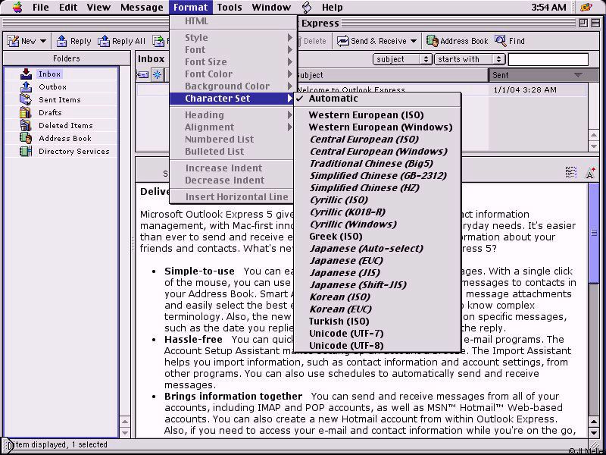Choose Unicode (UTF-8) encoding
This screenshot has width=606, height=455.
[377, 345]
